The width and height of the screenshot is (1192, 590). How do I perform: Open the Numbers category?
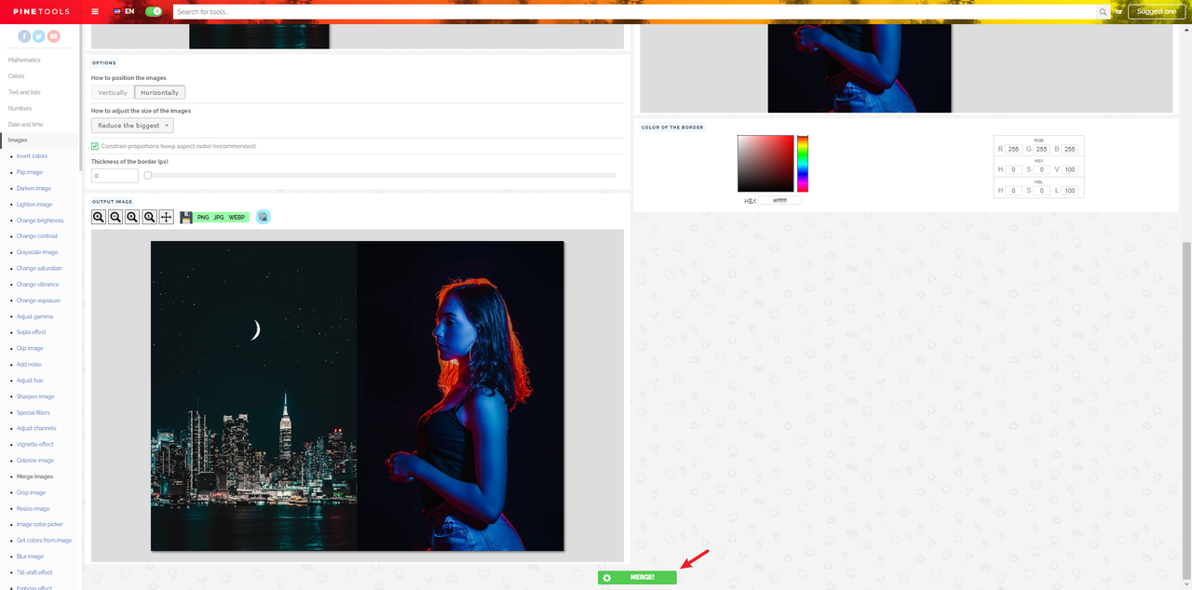tap(20, 108)
